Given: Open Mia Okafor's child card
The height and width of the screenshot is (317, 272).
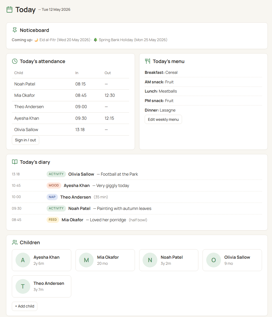Looking at the screenshot, I should (105, 260).
